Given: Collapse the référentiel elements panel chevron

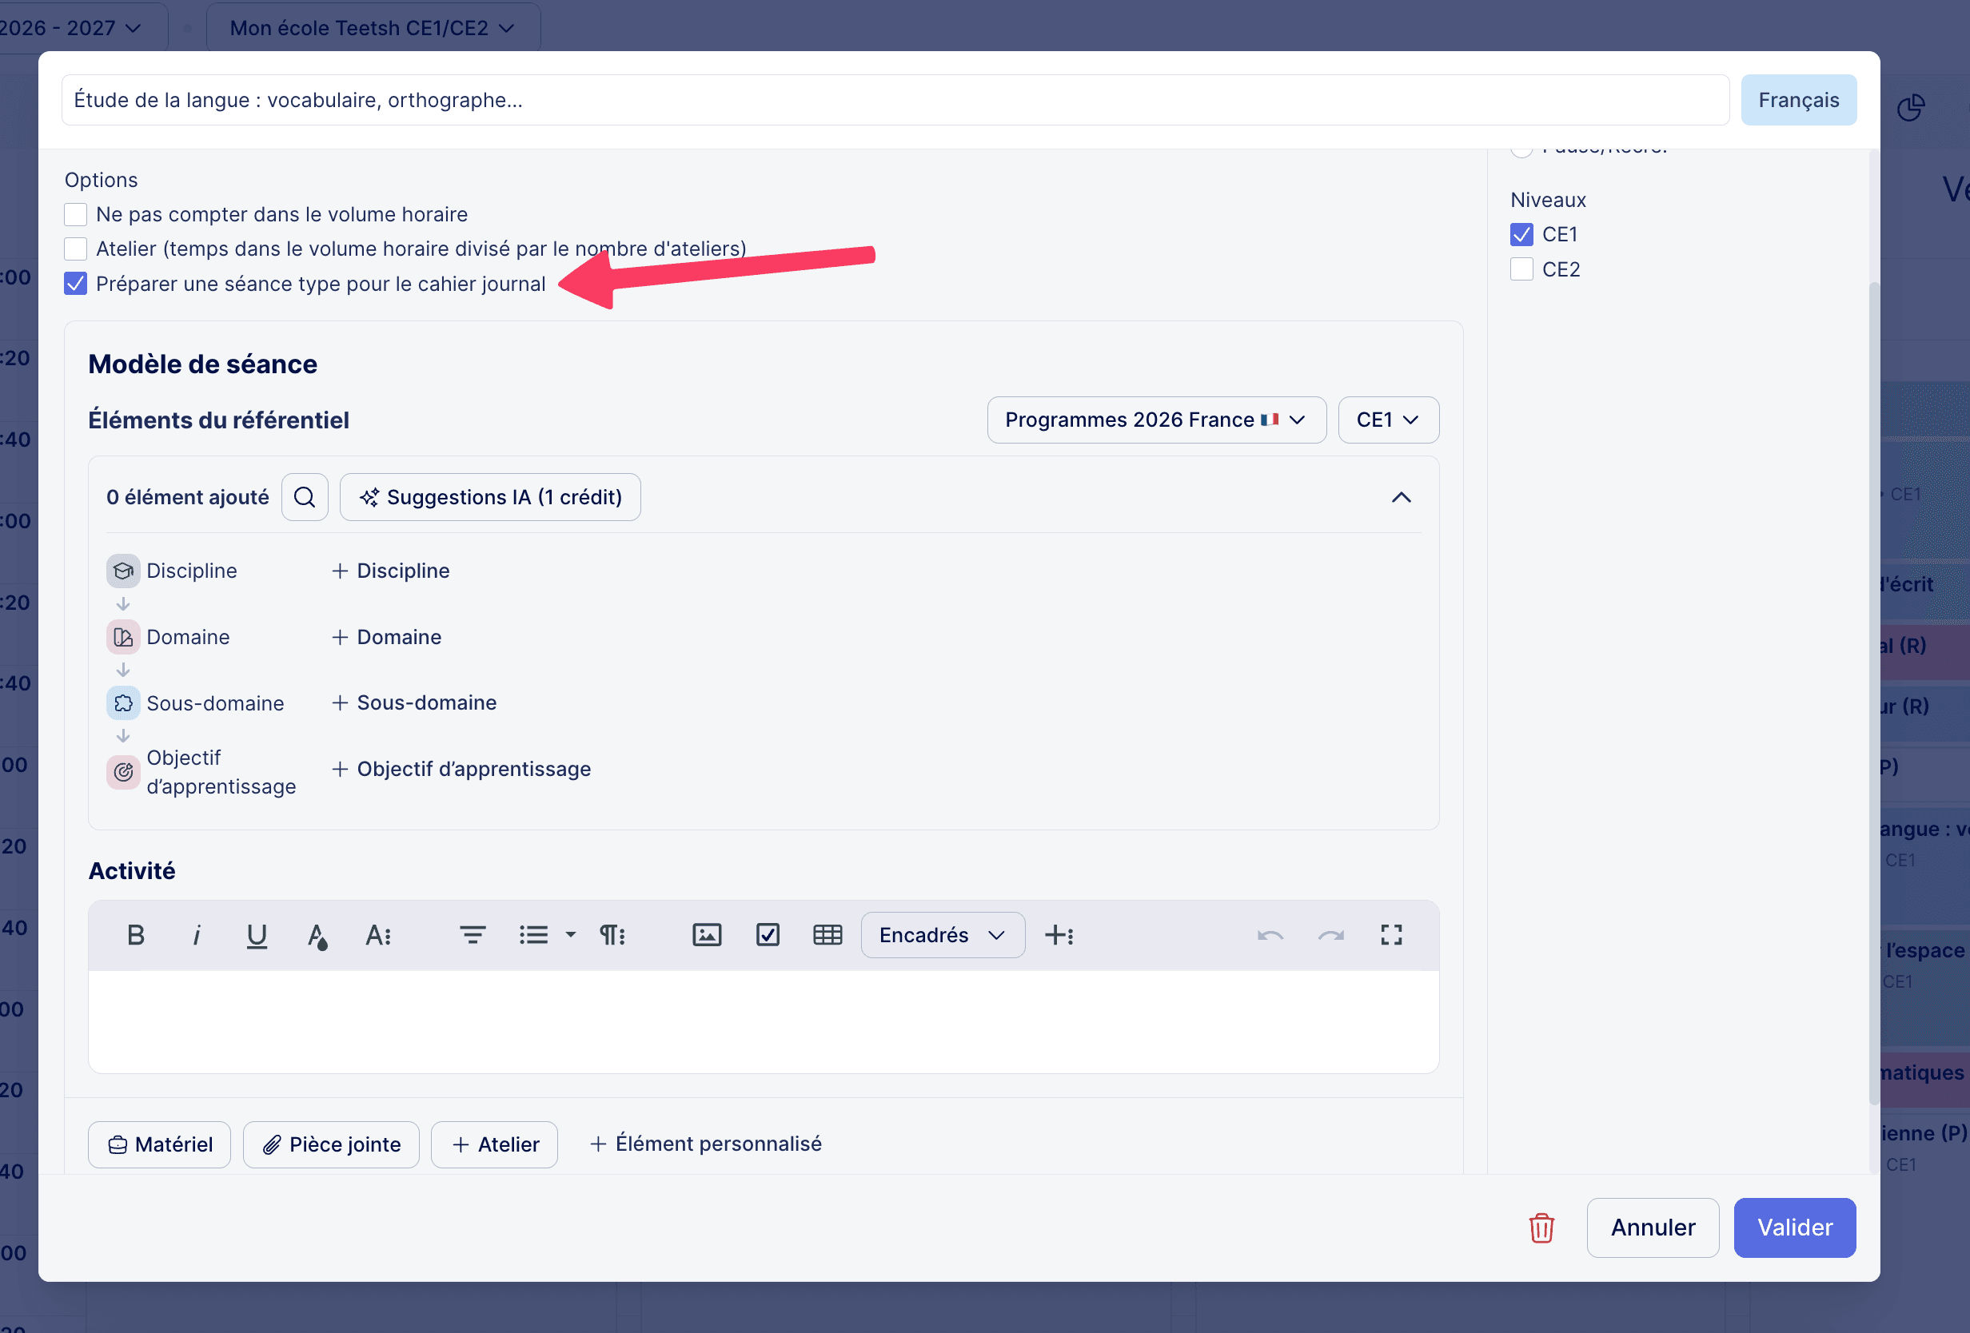Looking at the screenshot, I should [x=1402, y=497].
